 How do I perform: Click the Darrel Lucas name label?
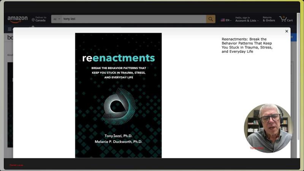click(16, 165)
